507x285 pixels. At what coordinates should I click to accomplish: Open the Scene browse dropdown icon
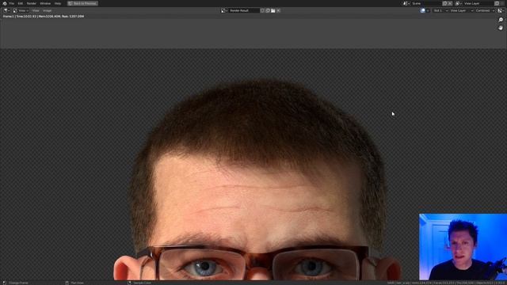point(406,3)
